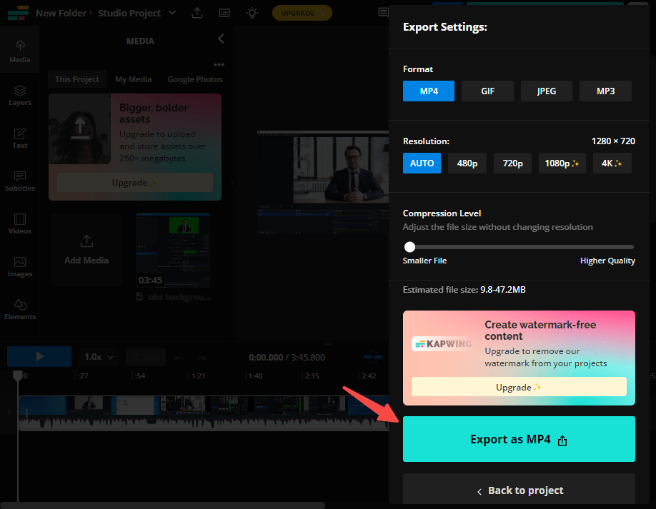Image resolution: width=656 pixels, height=509 pixels.
Task: Open the Text tool from the sidebar
Action: (x=19, y=138)
